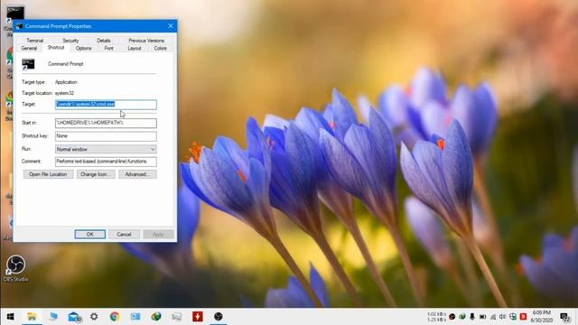Click in the Comment field
The width and height of the screenshot is (578, 325).
tap(106, 162)
